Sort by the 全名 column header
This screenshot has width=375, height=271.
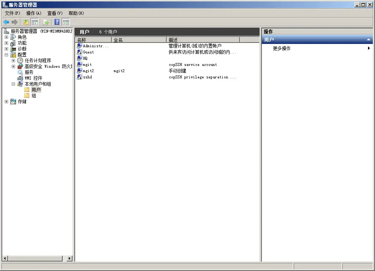point(139,40)
